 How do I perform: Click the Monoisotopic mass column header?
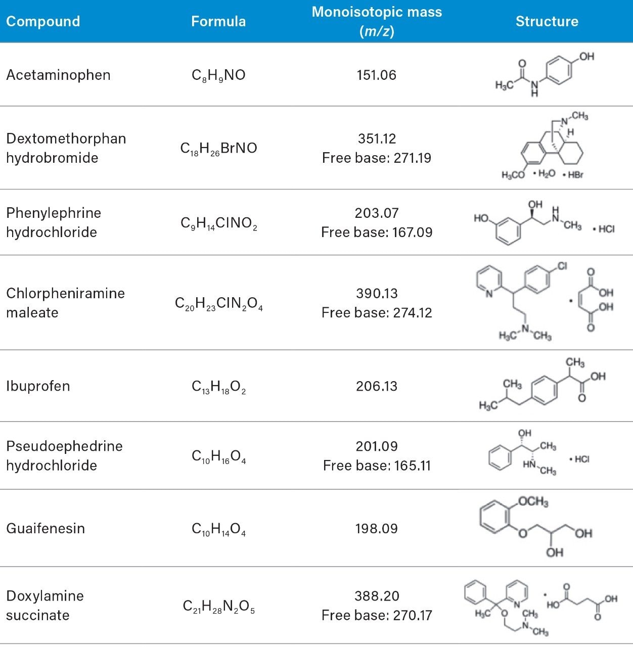pos(377,21)
